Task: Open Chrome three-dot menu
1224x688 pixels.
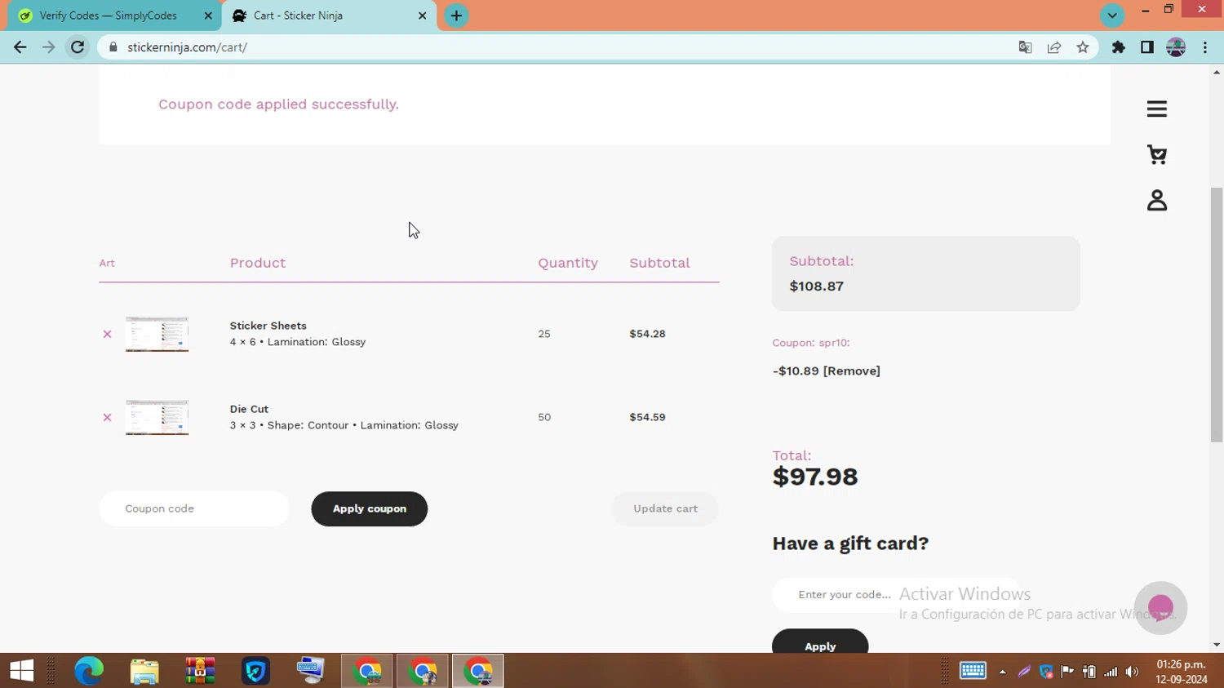Action: [x=1205, y=47]
